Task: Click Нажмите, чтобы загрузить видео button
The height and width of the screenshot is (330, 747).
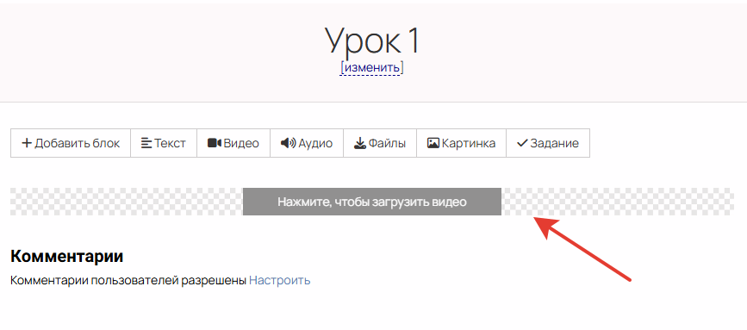Action: pyautogui.click(x=372, y=202)
